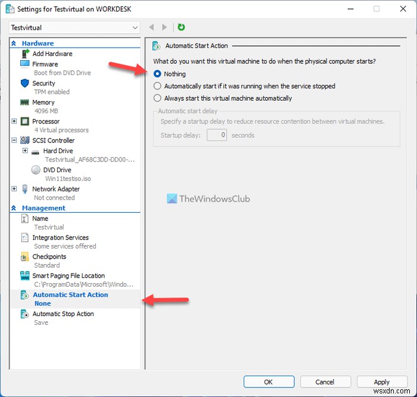Open the Security settings page
The height and width of the screenshot is (397, 417).
(x=43, y=83)
